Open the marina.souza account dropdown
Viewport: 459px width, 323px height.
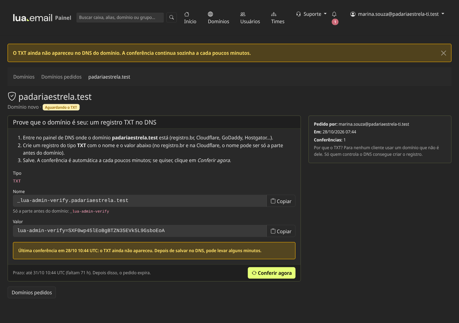pyautogui.click(x=397, y=14)
